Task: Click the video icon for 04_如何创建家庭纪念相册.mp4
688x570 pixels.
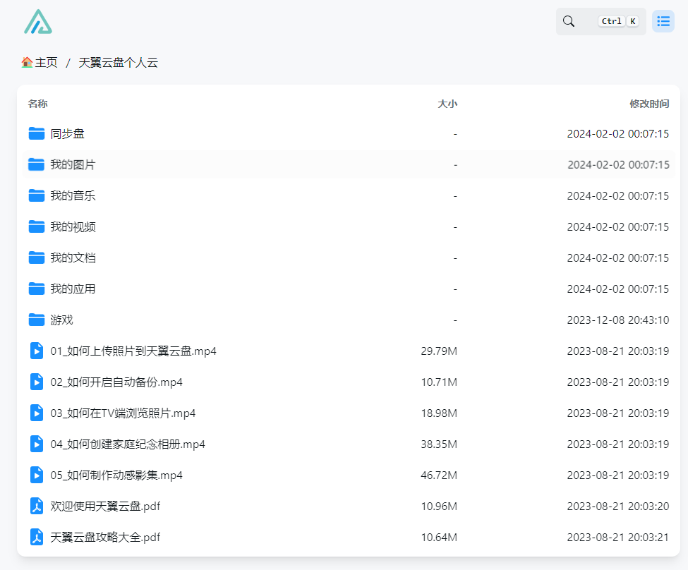Action: [37, 444]
